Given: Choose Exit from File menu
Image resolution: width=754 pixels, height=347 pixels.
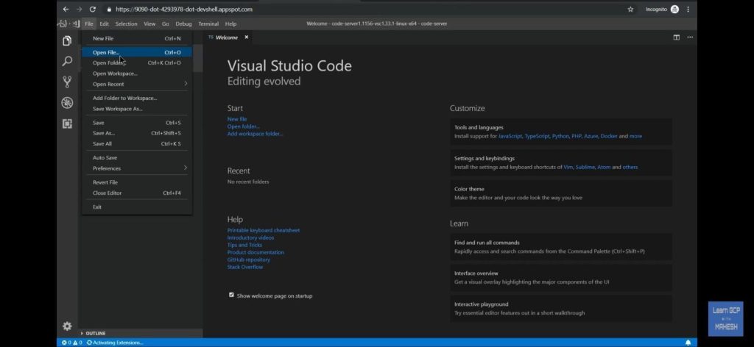Looking at the screenshot, I should (137, 207).
